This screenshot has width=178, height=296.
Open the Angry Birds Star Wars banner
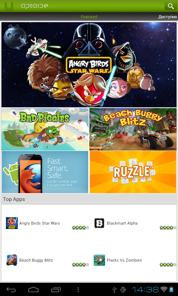tap(89, 64)
